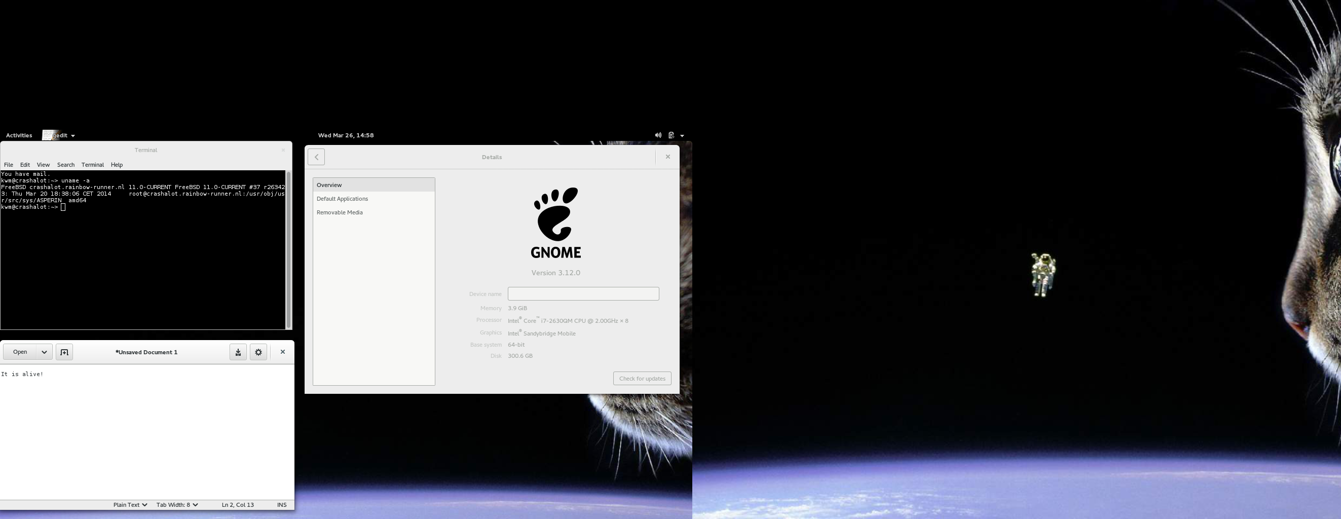
Task: Open the Terminal View menu
Action: coord(43,165)
